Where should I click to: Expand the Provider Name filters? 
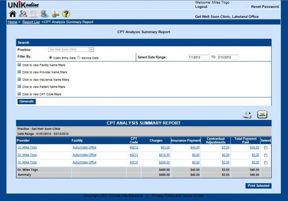19,72
